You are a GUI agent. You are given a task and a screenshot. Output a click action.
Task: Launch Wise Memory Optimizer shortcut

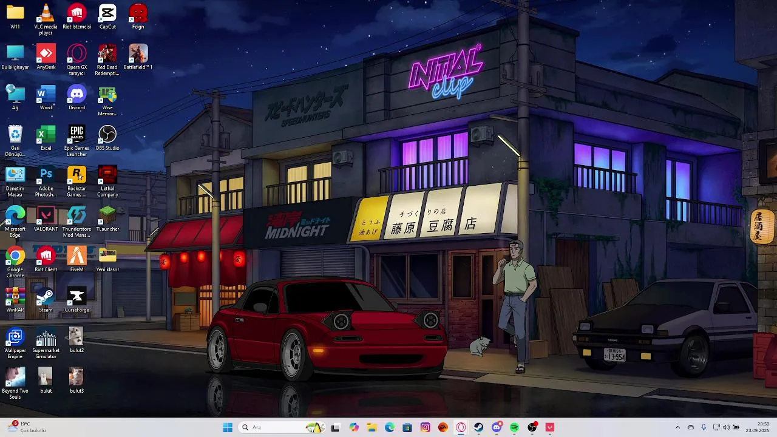click(x=107, y=100)
